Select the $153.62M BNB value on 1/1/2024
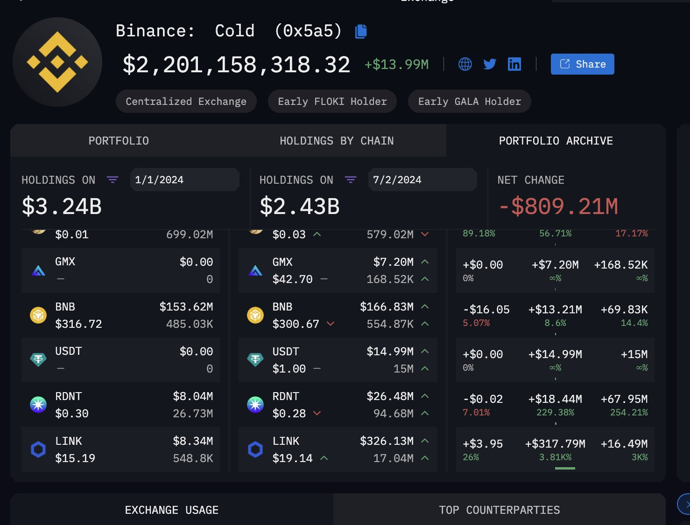The image size is (690, 525). tap(186, 306)
